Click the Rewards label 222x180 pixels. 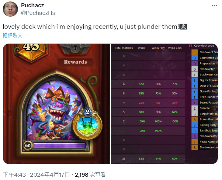[x=75, y=62]
